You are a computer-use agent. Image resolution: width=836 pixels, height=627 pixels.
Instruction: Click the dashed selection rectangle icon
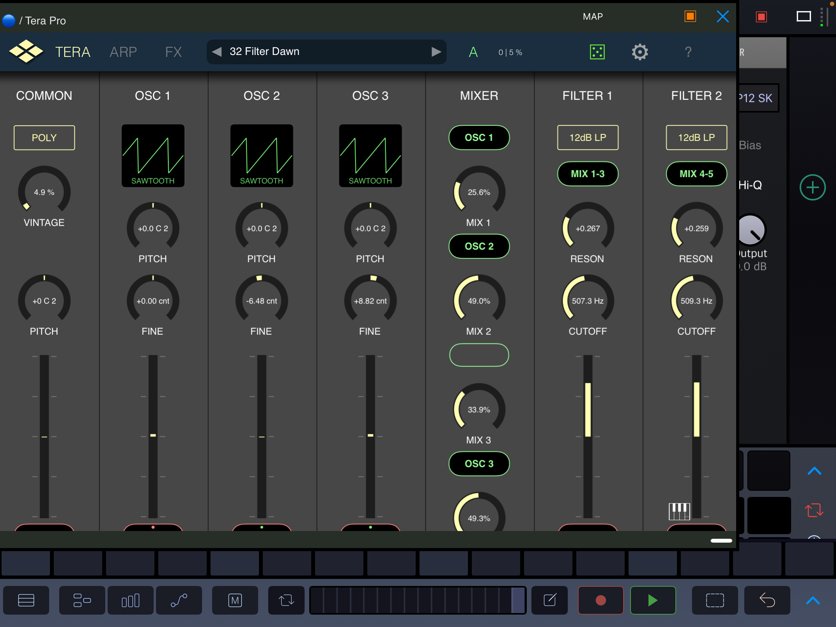click(715, 600)
